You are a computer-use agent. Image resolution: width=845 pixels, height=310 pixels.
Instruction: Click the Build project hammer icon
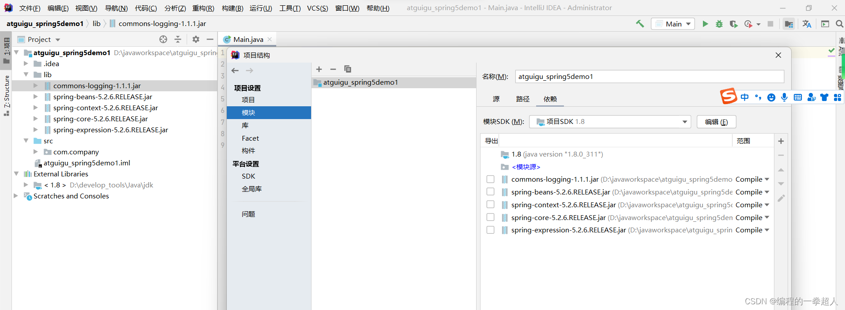click(640, 24)
